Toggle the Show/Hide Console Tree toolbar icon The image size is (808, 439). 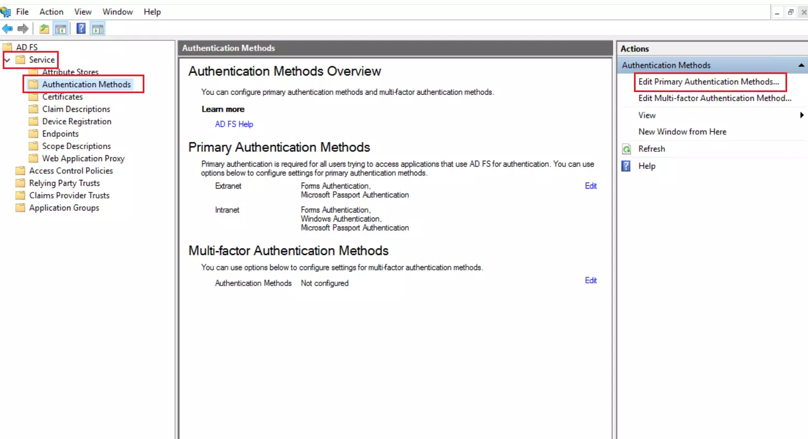click(x=61, y=28)
